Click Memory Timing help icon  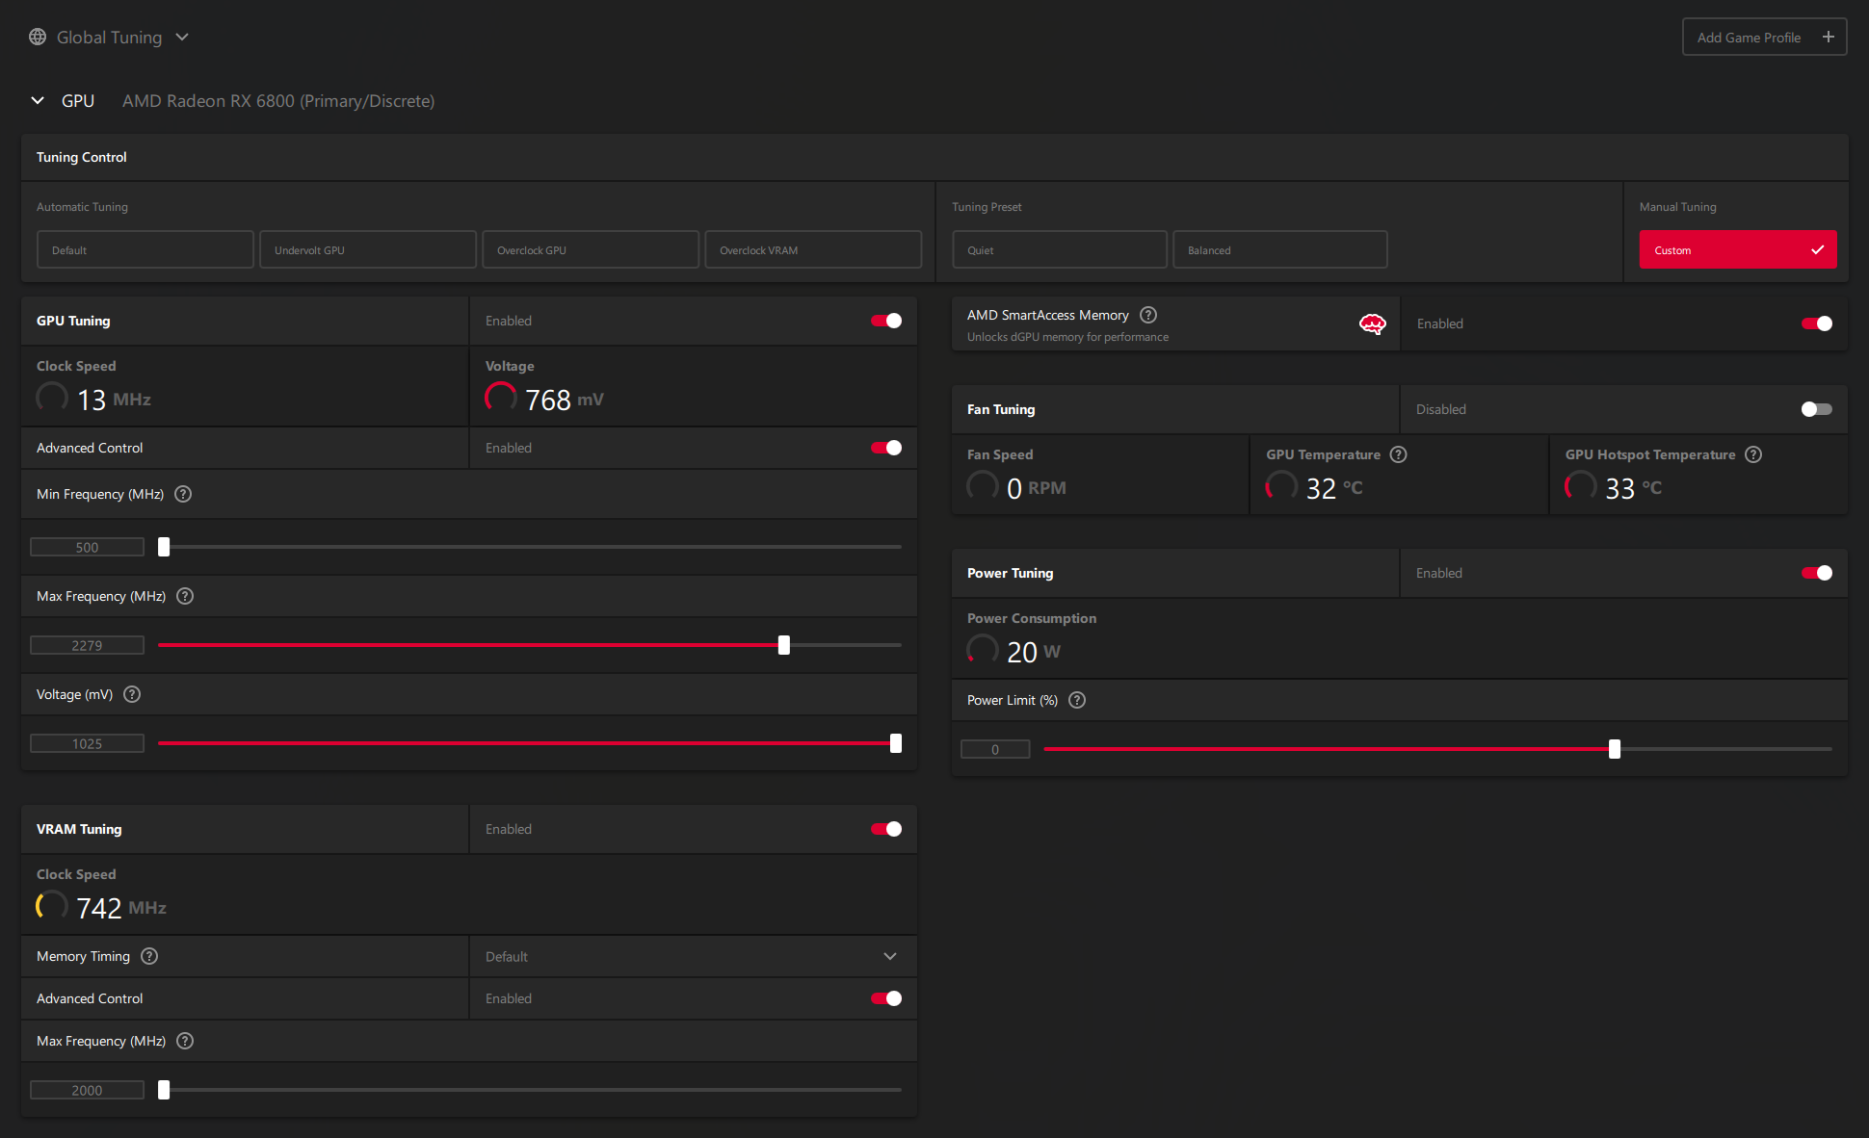point(149,956)
